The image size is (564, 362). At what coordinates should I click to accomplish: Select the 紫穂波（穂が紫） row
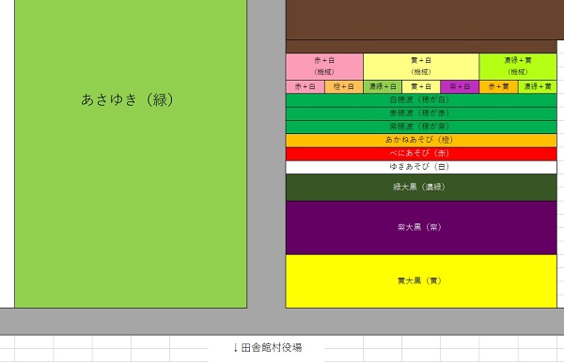click(421, 127)
